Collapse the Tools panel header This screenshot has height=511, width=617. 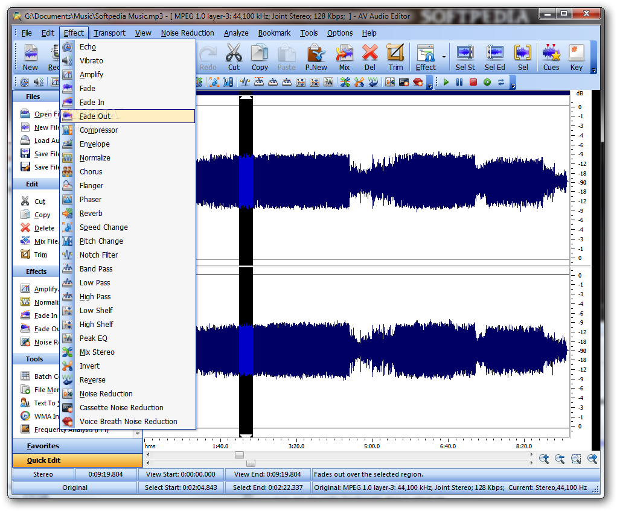tap(36, 360)
